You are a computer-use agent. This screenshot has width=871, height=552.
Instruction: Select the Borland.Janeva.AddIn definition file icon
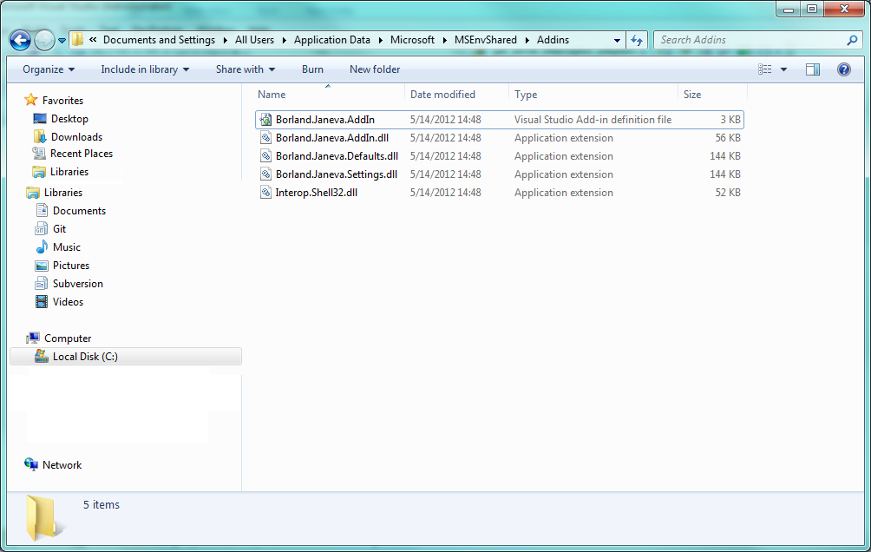pyautogui.click(x=266, y=120)
